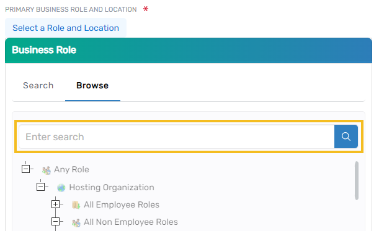Viewport: 379px width, 231px height.
Task: Open the Select a Role and Location link
Action: (x=66, y=28)
